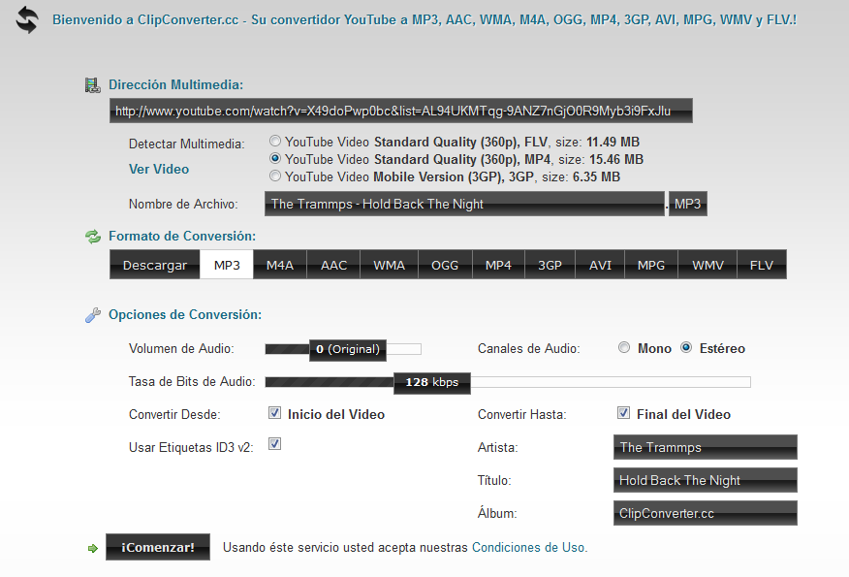
Task: Click the Ver Video link
Action: click(159, 169)
